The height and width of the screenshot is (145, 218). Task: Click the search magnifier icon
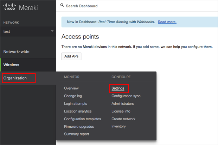[62, 6]
